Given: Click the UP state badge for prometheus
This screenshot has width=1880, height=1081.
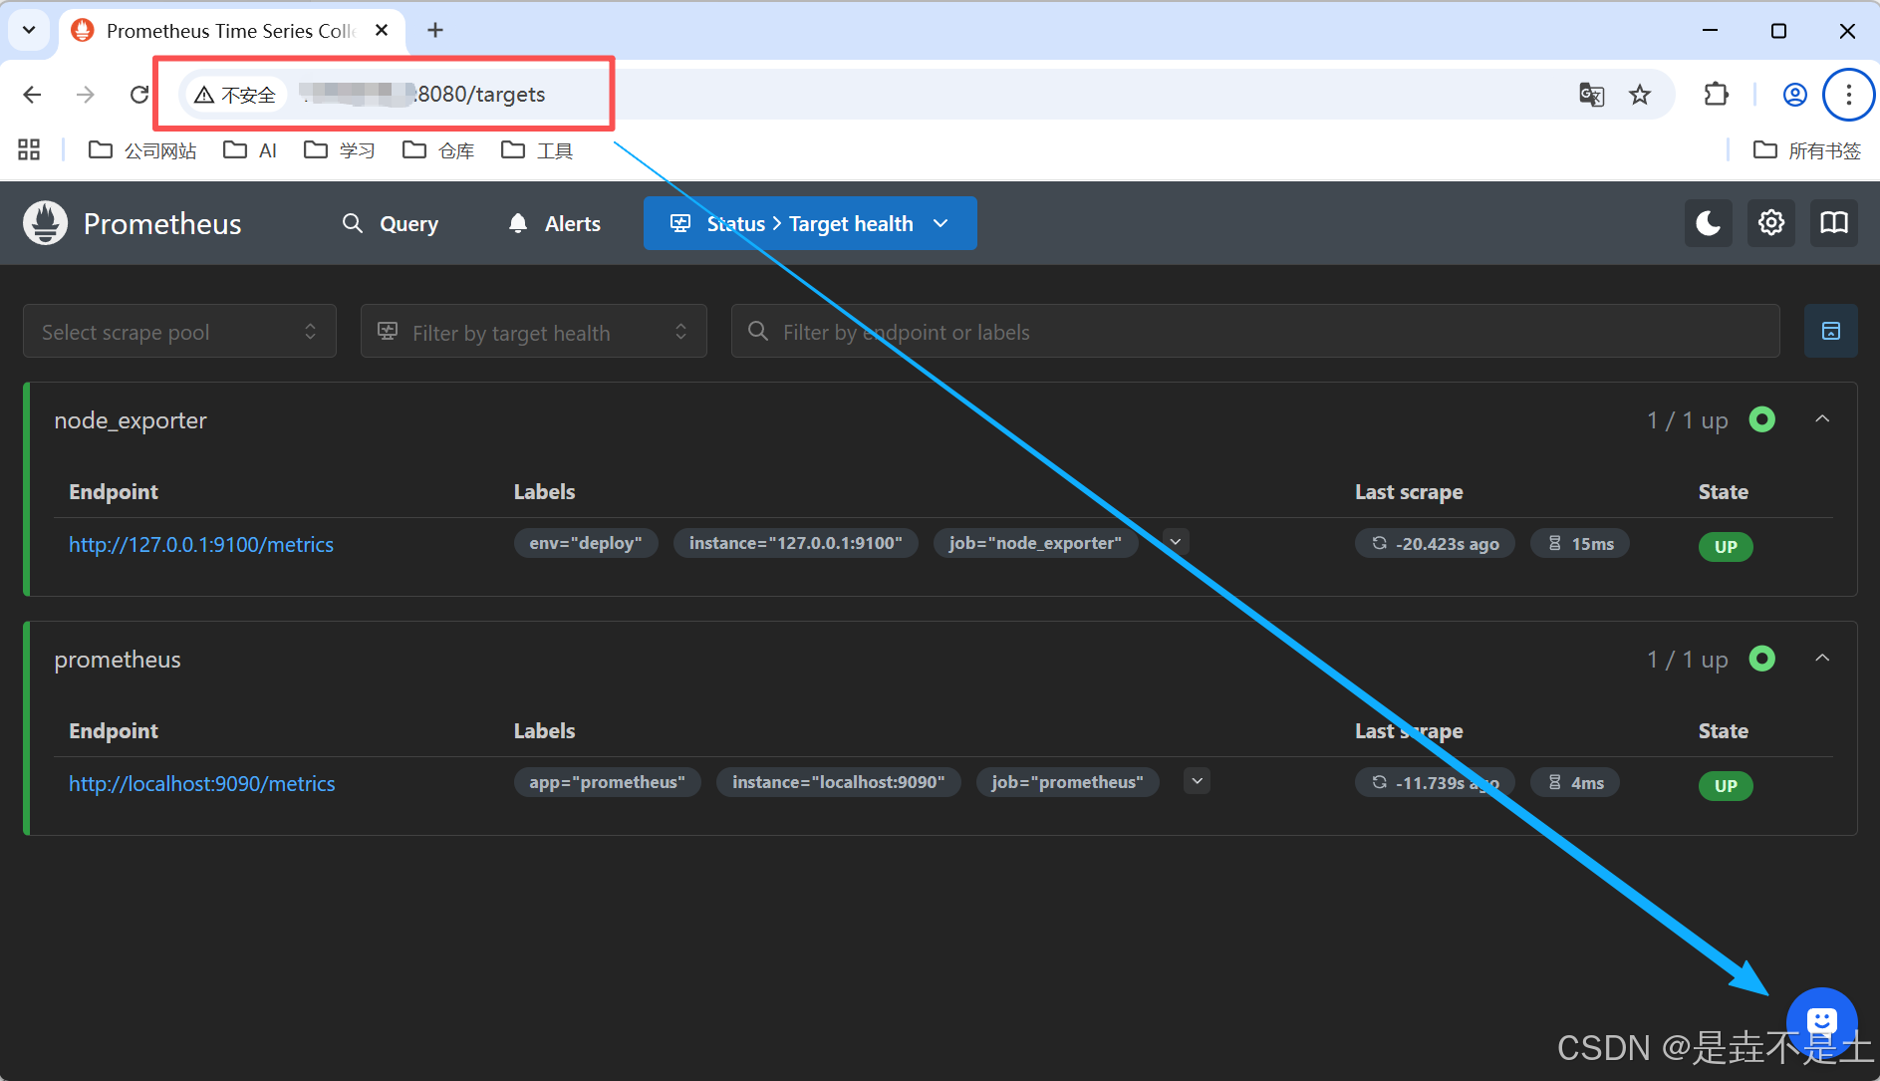Looking at the screenshot, I should [1726, 785].
